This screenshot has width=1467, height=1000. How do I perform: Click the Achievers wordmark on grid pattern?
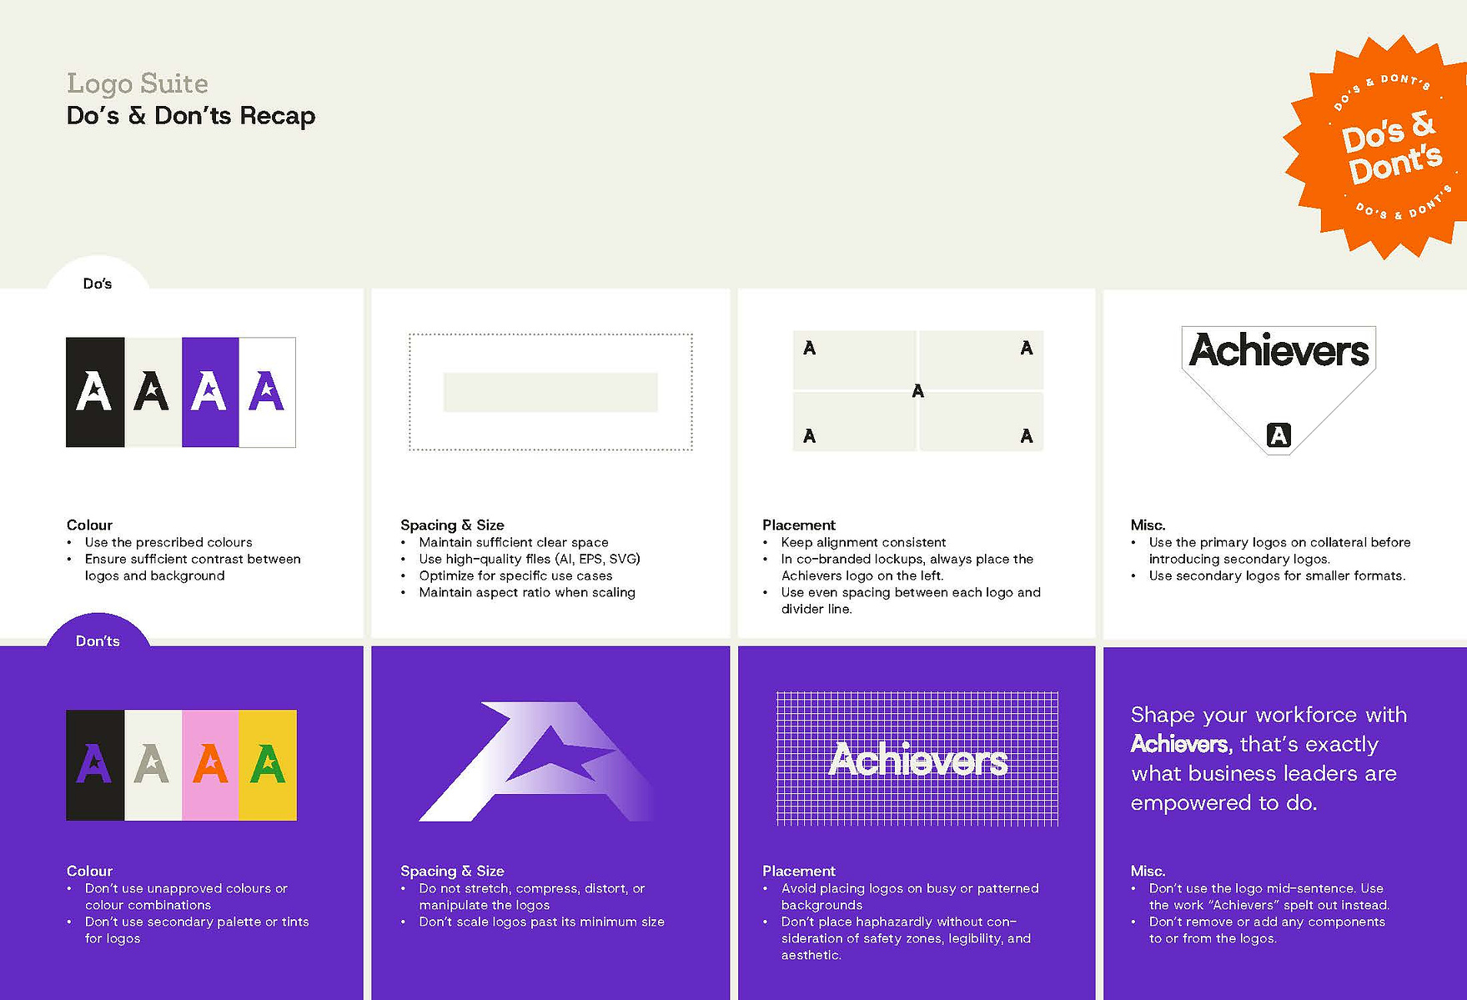pos(918,760)
